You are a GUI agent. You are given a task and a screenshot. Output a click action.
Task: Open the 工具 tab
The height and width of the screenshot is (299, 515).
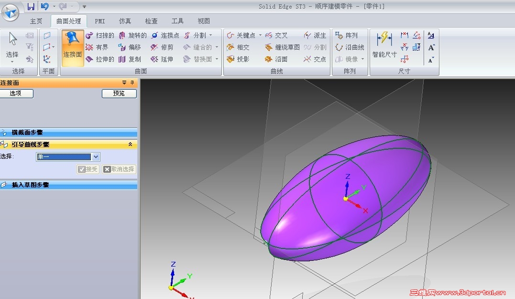(177, 21)
